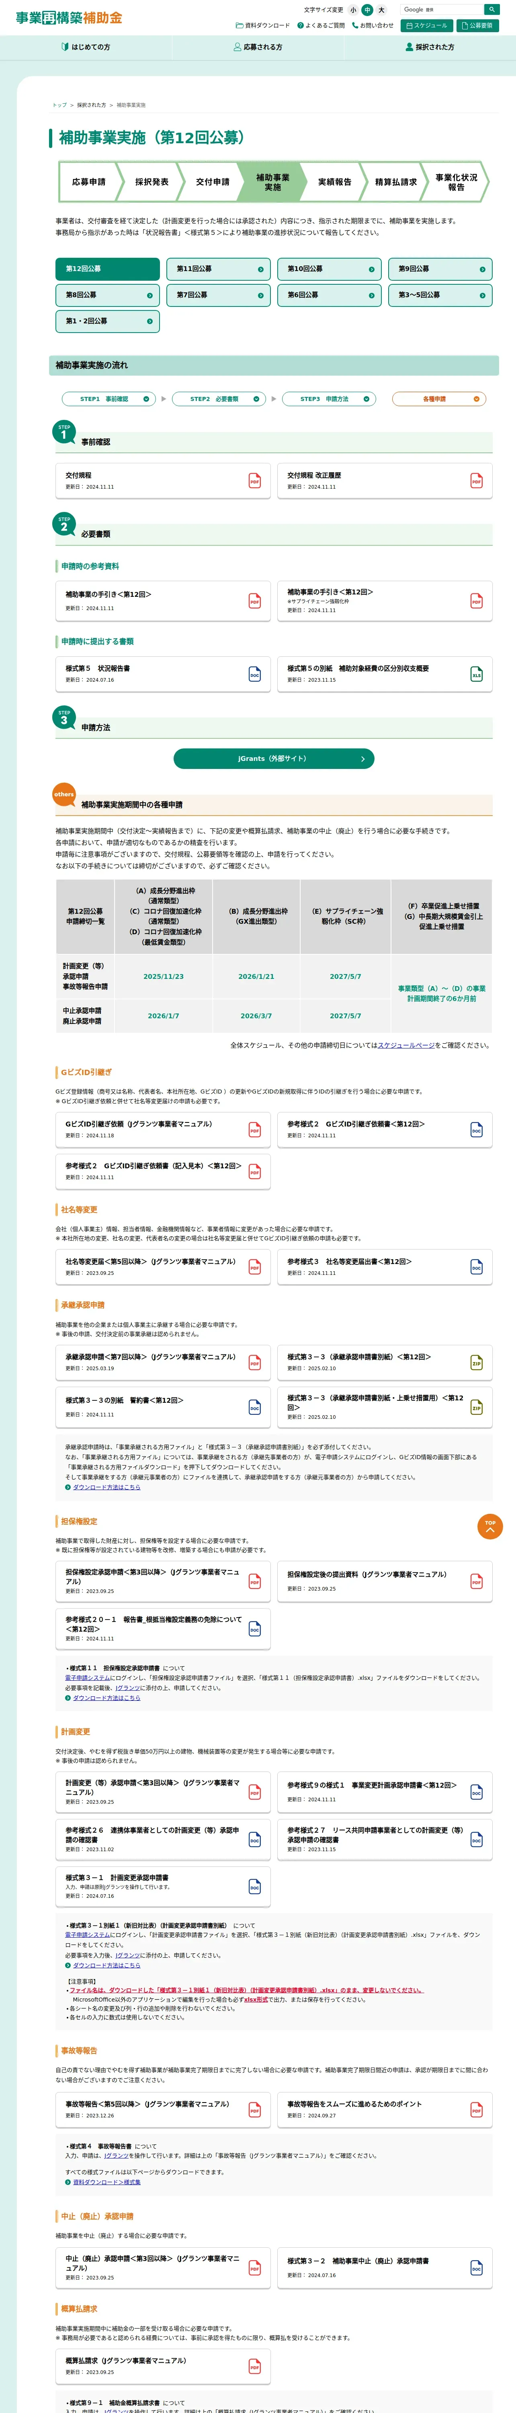Open the 第10回公募 round button

coord(329,269)
